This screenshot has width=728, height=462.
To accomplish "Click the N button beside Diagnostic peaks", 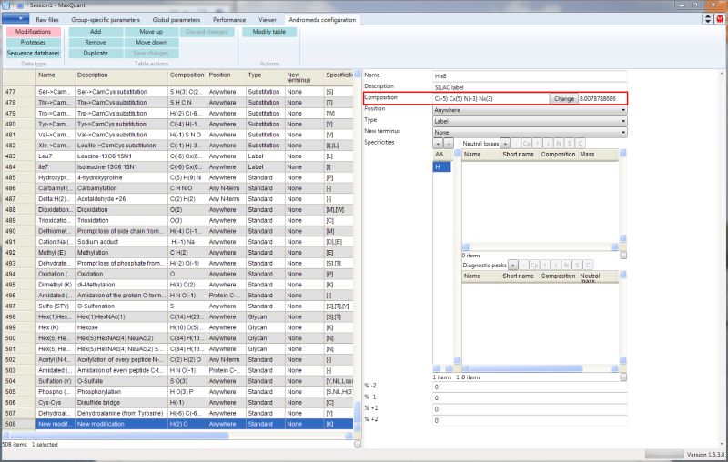I will tap(566, 265).
